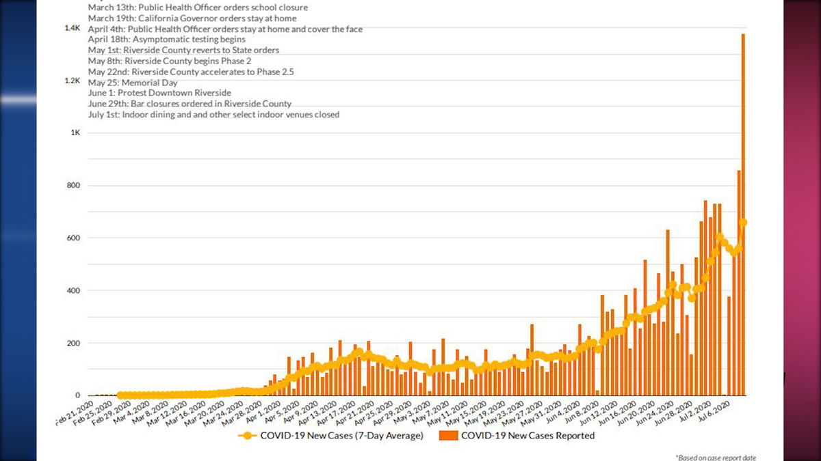This screenshot has height=461, width=821.
Task: Select the March 13th school closure annotation
Action: point(198,8)
